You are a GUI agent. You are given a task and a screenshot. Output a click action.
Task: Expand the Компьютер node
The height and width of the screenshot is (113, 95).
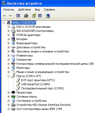pos(8,60)
